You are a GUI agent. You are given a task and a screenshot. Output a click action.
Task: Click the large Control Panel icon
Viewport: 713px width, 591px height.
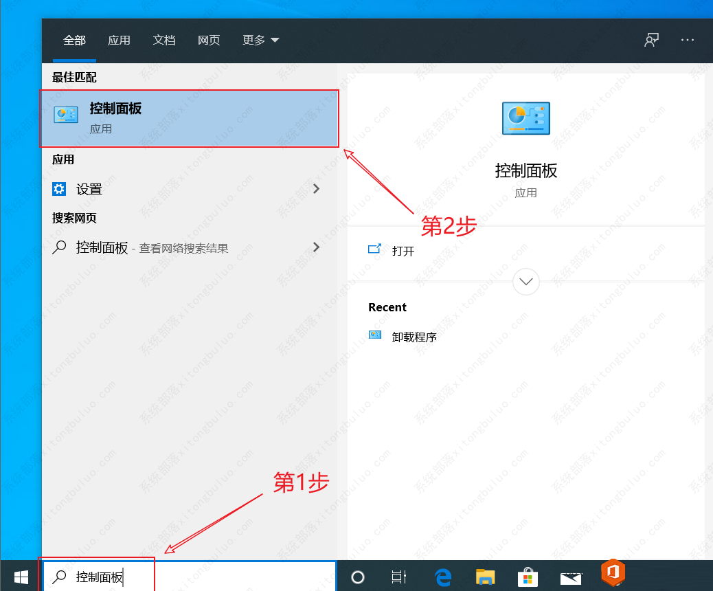click(525, 118)
